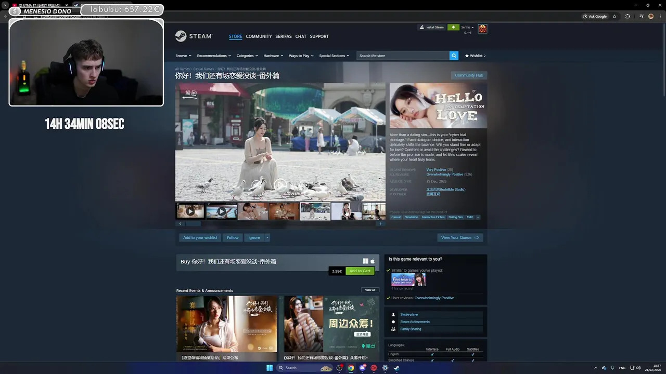This screenshot has height=374, width=666.
Task: Open the arrow dropdown next to Ignore
Action: (x=267, y=237)
